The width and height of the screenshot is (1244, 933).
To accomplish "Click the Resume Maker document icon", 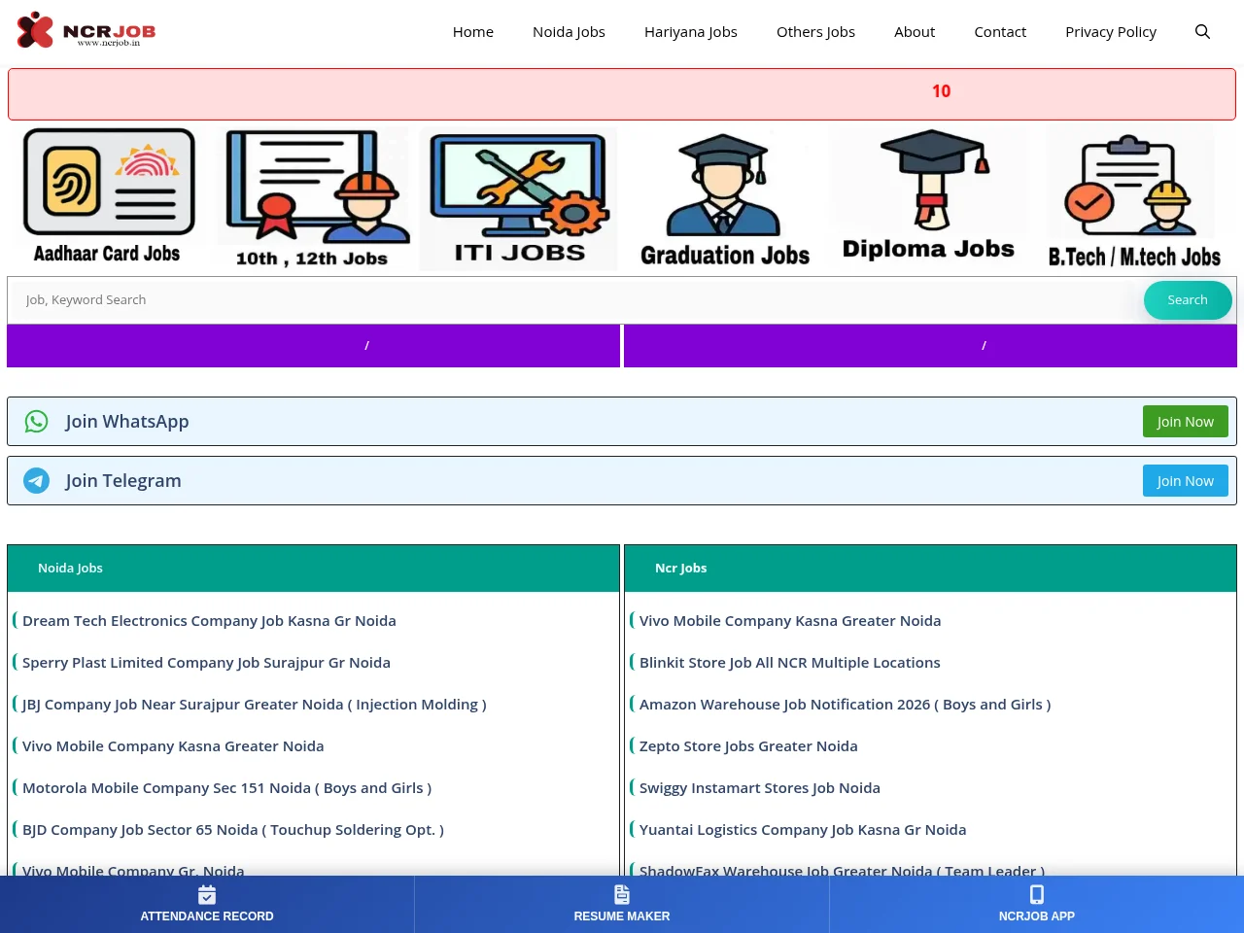I will [622, 894].
